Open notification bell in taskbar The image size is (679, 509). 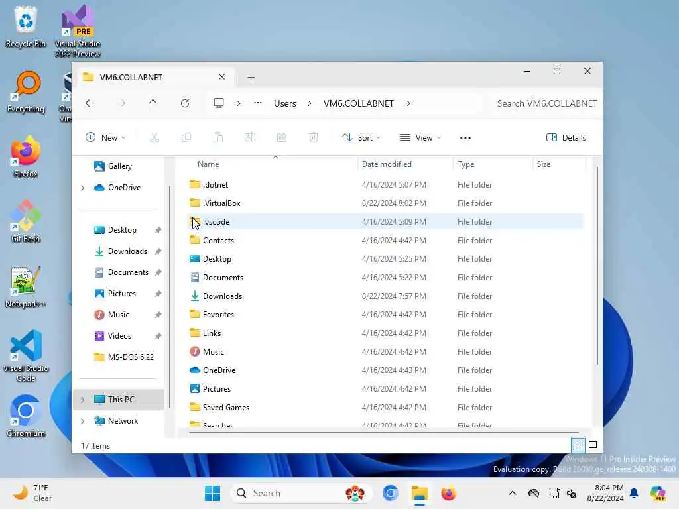tap(634, 493)
